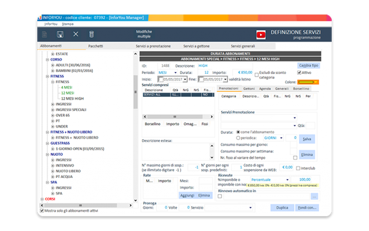The width and height of the screenshot is (369, 231).
Task: Collapse the CORSO tree node
Action: [47, 59]
